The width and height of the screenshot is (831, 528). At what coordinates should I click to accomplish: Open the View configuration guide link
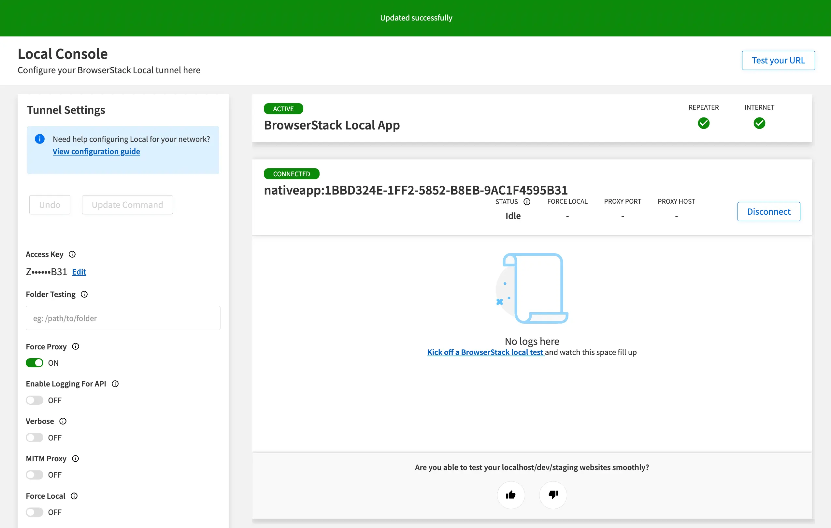pos(96,152)
